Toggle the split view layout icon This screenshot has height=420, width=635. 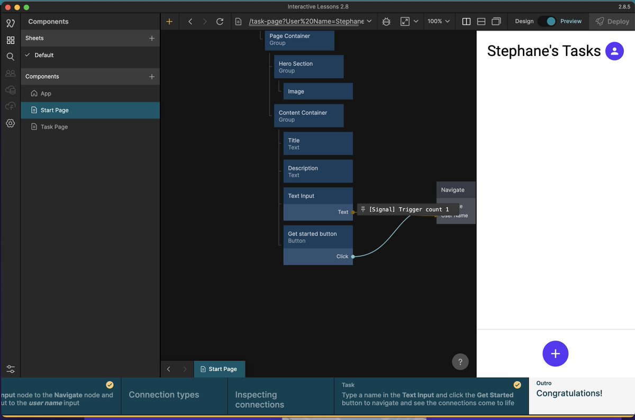[466, 21]
